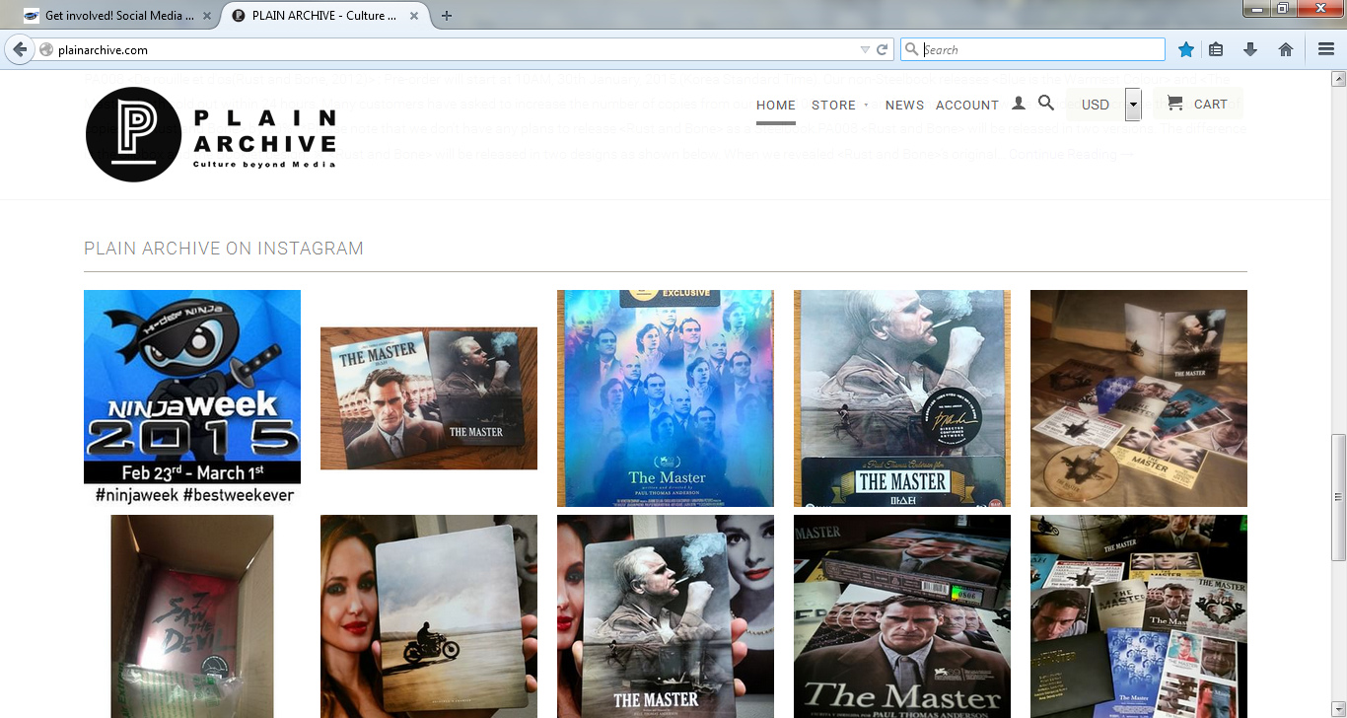1347x718 pixels.
Task: Open the hand-held The Master smoking cover photo
Action: (x=666, y=616)
